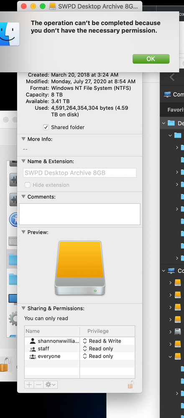Screen dimensions: 184x418
Task: Click the back chevron in the dark Finder window
Action: 172,77
